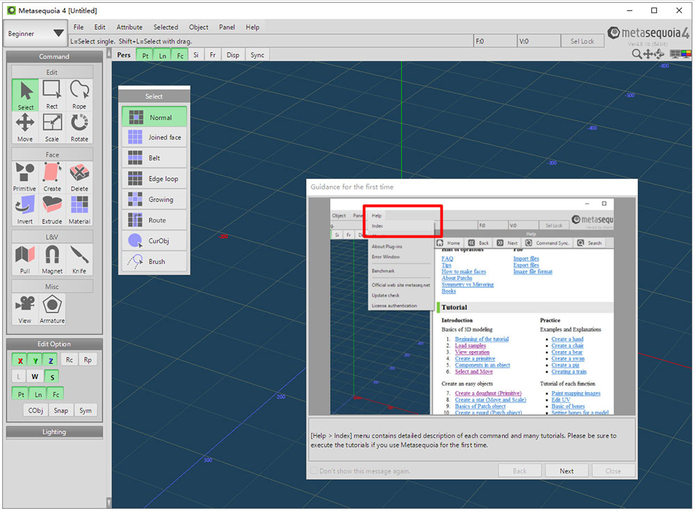Open the Primitive tool

25,177
